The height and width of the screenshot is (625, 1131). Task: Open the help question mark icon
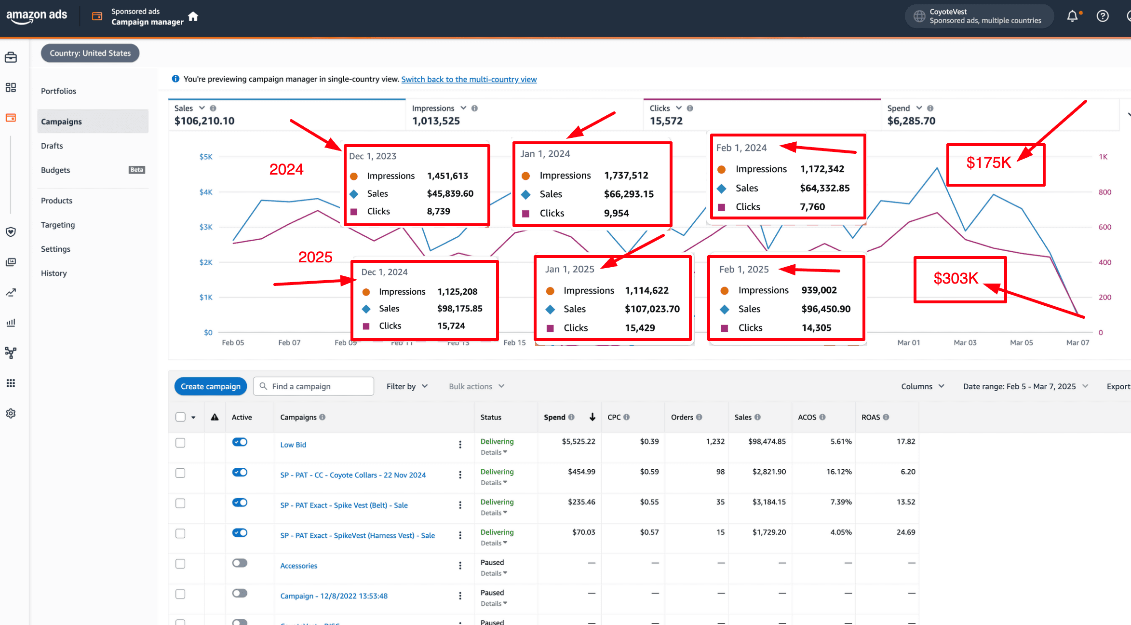1103,16
